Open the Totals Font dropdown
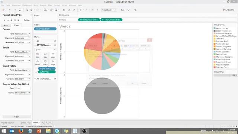238x134 pixels. click(x=22, y=52)
